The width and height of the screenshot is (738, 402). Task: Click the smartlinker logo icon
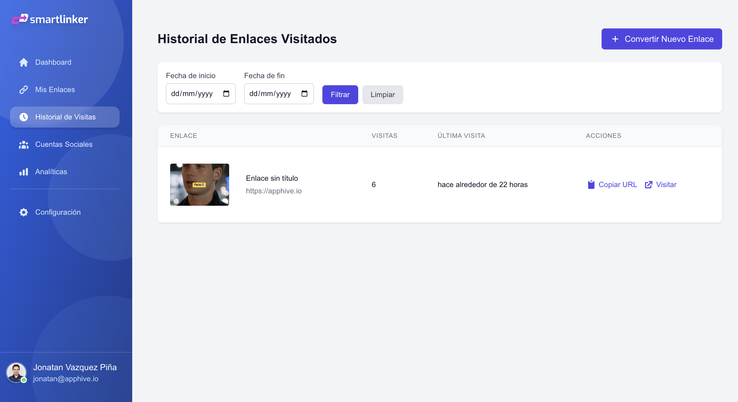[19, 19]
